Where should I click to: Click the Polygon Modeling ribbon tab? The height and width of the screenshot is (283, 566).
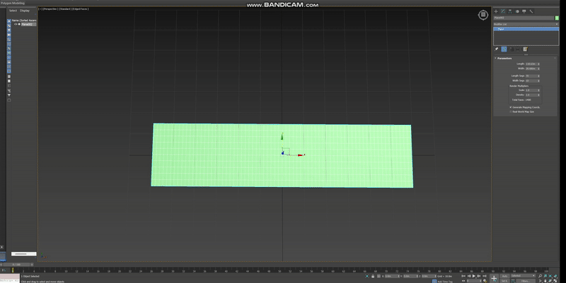[13, 3]
